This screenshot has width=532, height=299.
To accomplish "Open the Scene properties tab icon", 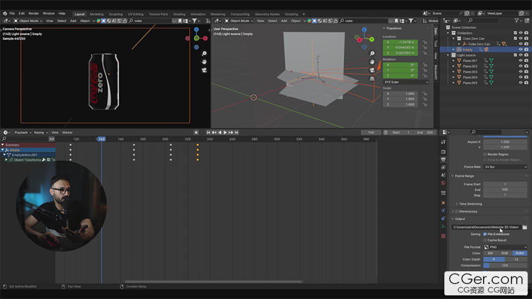I will [x=443, y=175].
